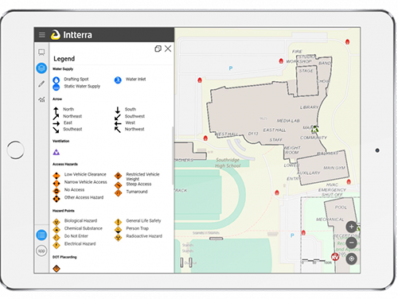Zoom out on the map
The image size is (398, 299).
351,243
